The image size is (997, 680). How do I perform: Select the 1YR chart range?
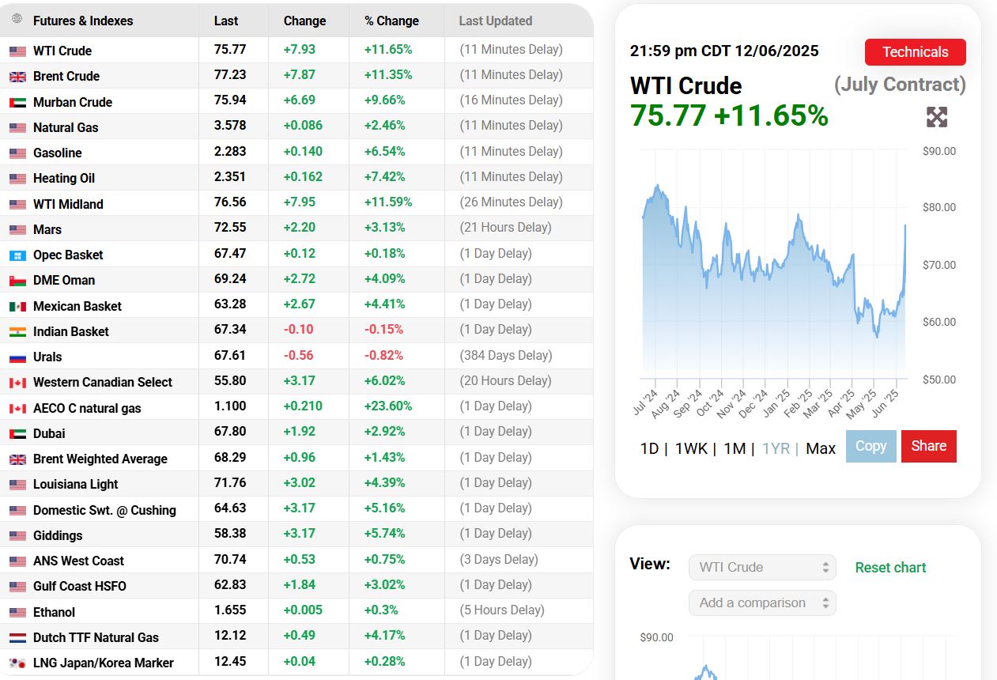(776, 448)
